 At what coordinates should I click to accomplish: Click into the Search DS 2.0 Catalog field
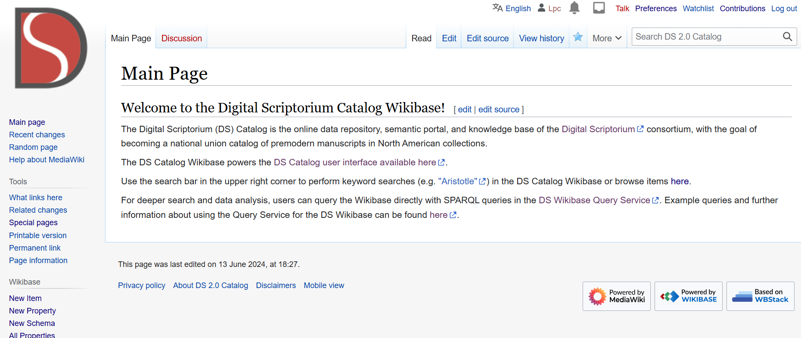click(x=706, y=37)
